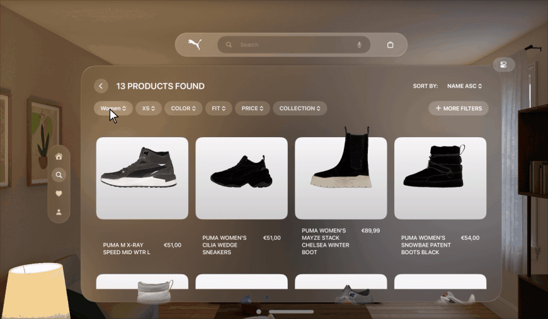This screenshot has height=319, width=548.
Task: Click the search magnifier in search bar
Action: 229,45
